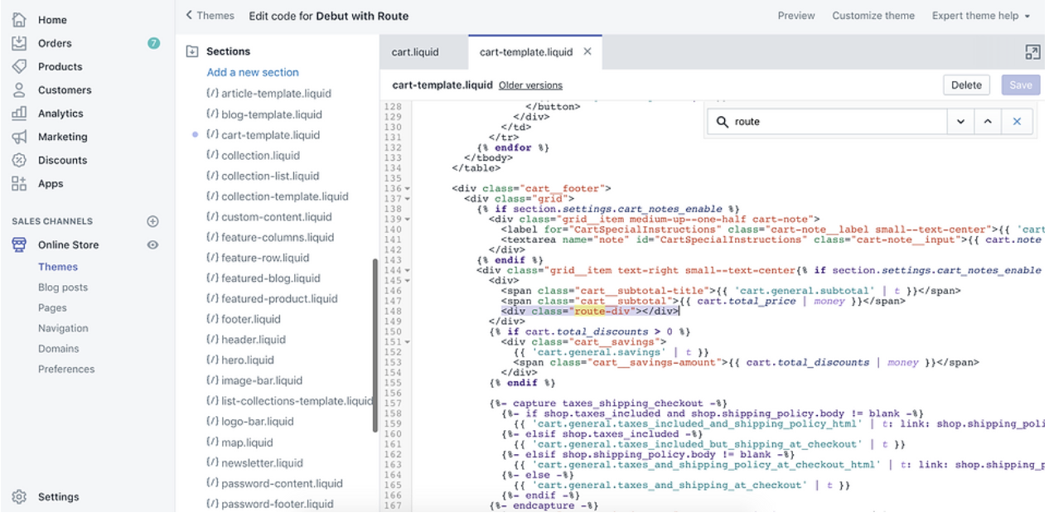Click the Marketing megaphone icon
Screen dimensions: 1049x522
(x=19, y=137)
